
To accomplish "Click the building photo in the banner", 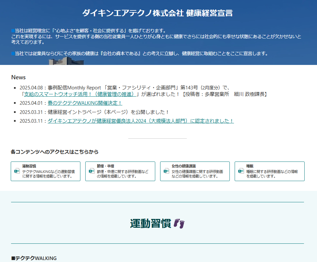I will click(66, 61).
